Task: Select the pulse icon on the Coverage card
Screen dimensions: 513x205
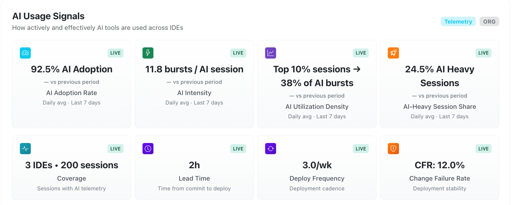Action: pyautogui.click(x=25, y=148)
